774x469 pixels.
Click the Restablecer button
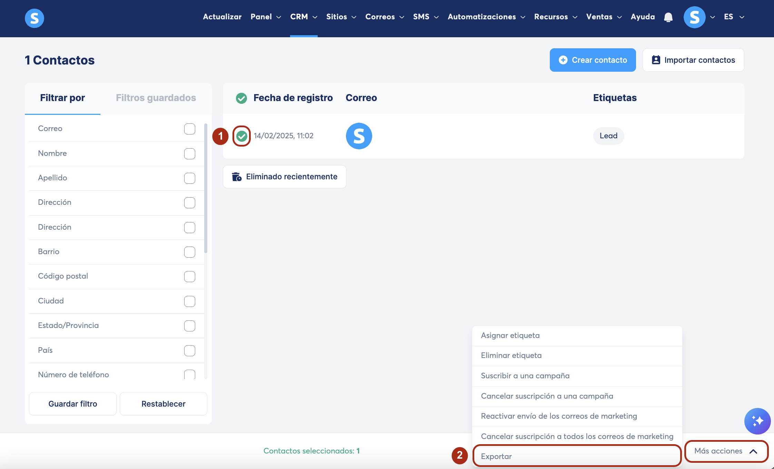click(163, 404)
